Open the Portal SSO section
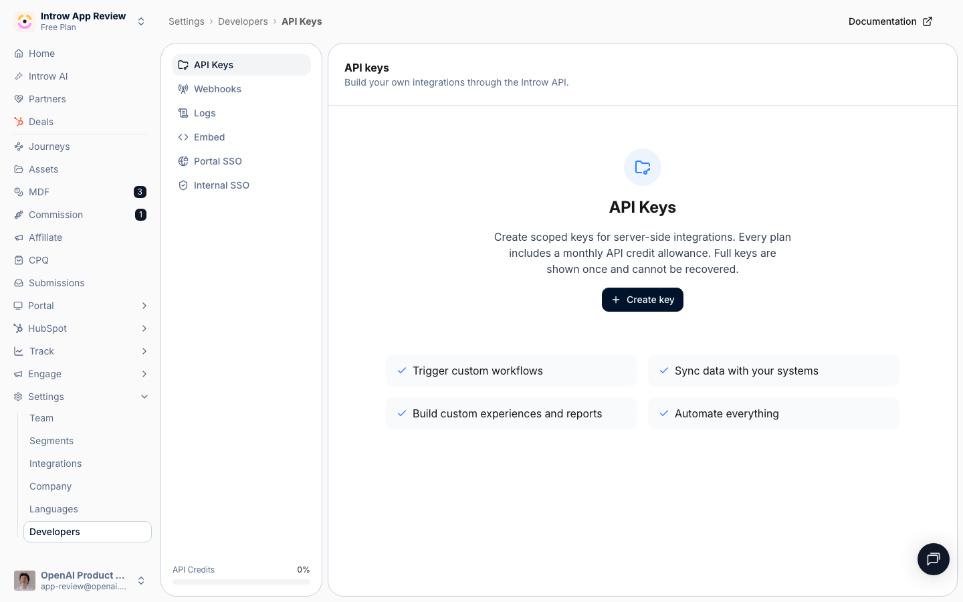963x602 pixels. 241,161
